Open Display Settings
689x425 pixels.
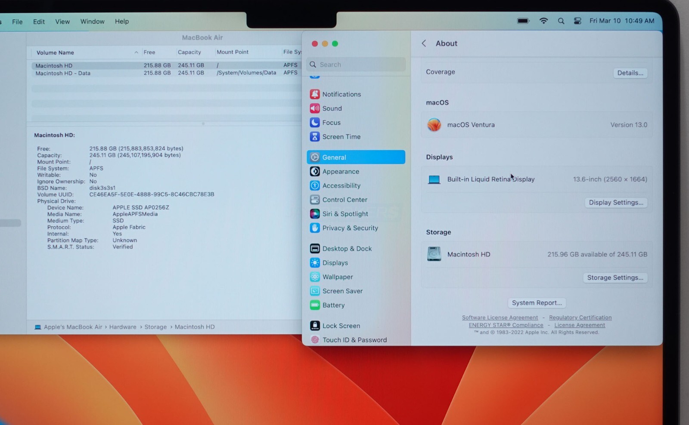point(616,203)
